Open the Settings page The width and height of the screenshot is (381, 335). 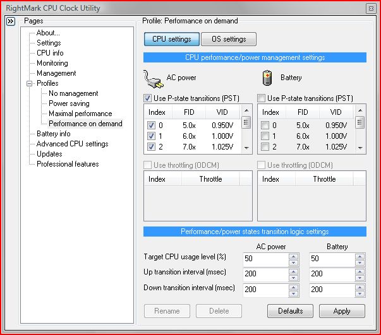click(x=49, y=43)
